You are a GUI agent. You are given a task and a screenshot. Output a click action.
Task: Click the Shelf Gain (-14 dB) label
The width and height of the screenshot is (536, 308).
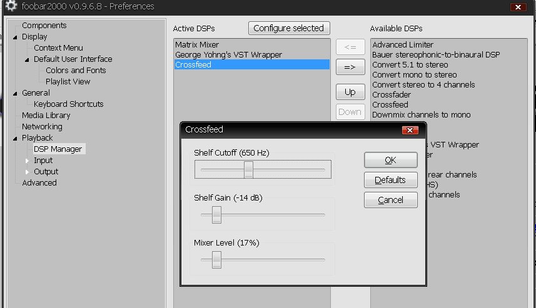(228, 197)
